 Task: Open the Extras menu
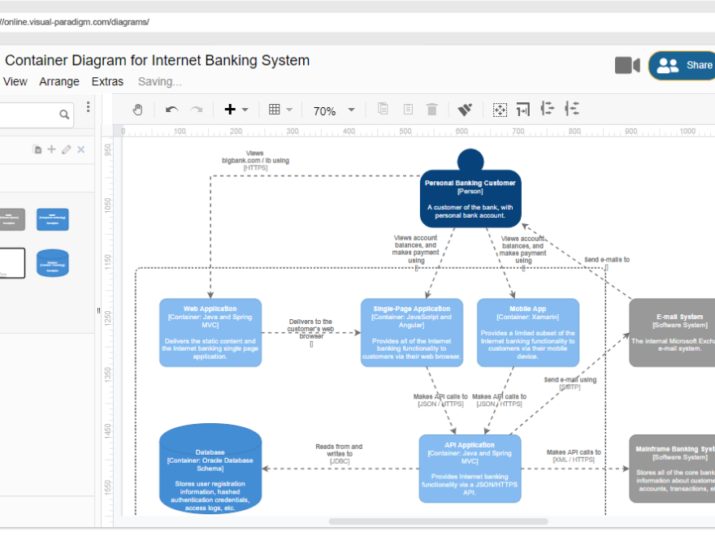click(x=107, y=81)
